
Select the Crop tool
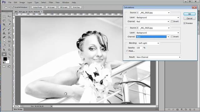pyautogui.click(x=4, y=25)
